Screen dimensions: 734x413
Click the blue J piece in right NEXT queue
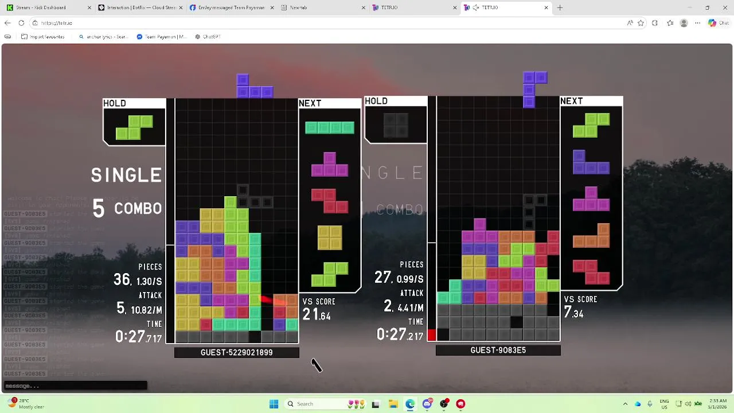591,162
